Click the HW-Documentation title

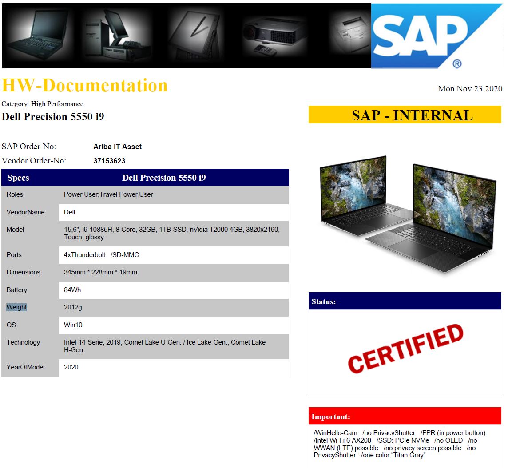(x=84, y=86)
